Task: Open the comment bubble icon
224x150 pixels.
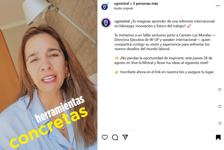Action: 115,137
